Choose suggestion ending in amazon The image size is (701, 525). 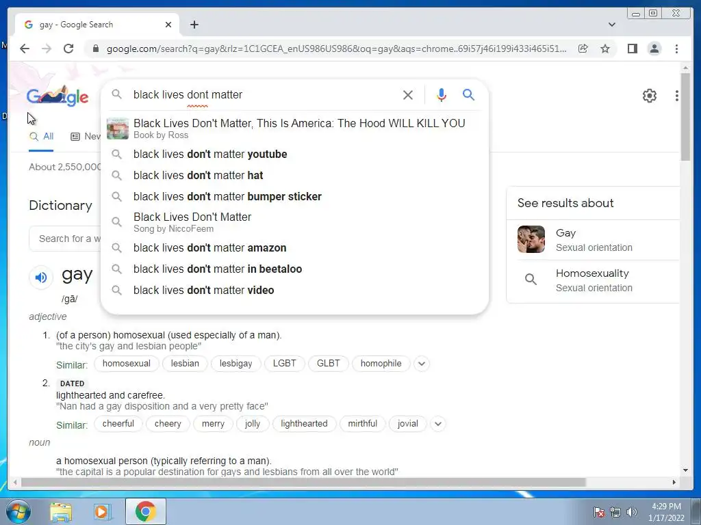pos(295,247)
